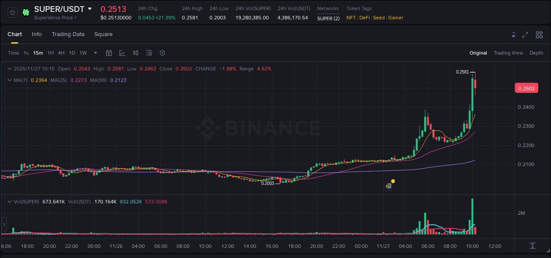The height and width of the screenshot is (258, 551).
Task: Click the SuperVerse coin logo
Action: coord(25,12)
